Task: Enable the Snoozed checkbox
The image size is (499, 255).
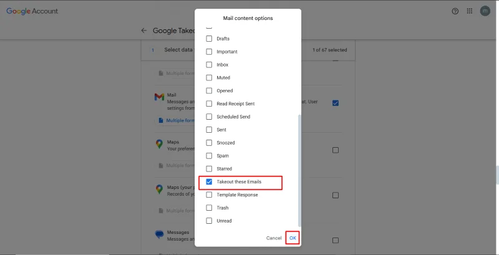Action: click(209, 143)
